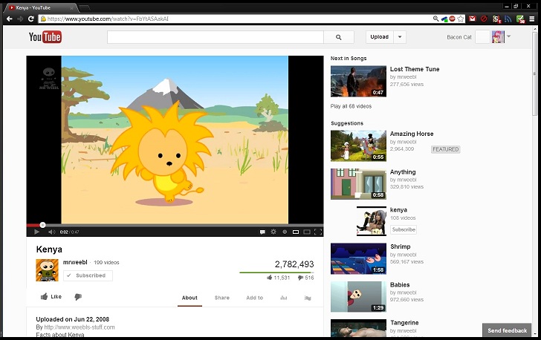Open the zoom magnifier icon in address bar
Screen dimensions: 541x340
pos(435,19)
